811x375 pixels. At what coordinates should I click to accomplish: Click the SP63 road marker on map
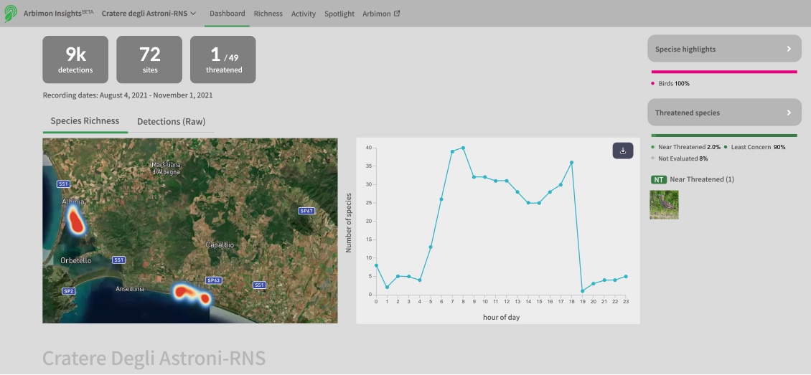214,280
